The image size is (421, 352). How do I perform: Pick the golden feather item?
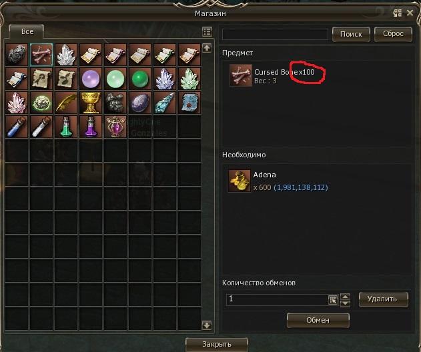click(x=66, y=103)
